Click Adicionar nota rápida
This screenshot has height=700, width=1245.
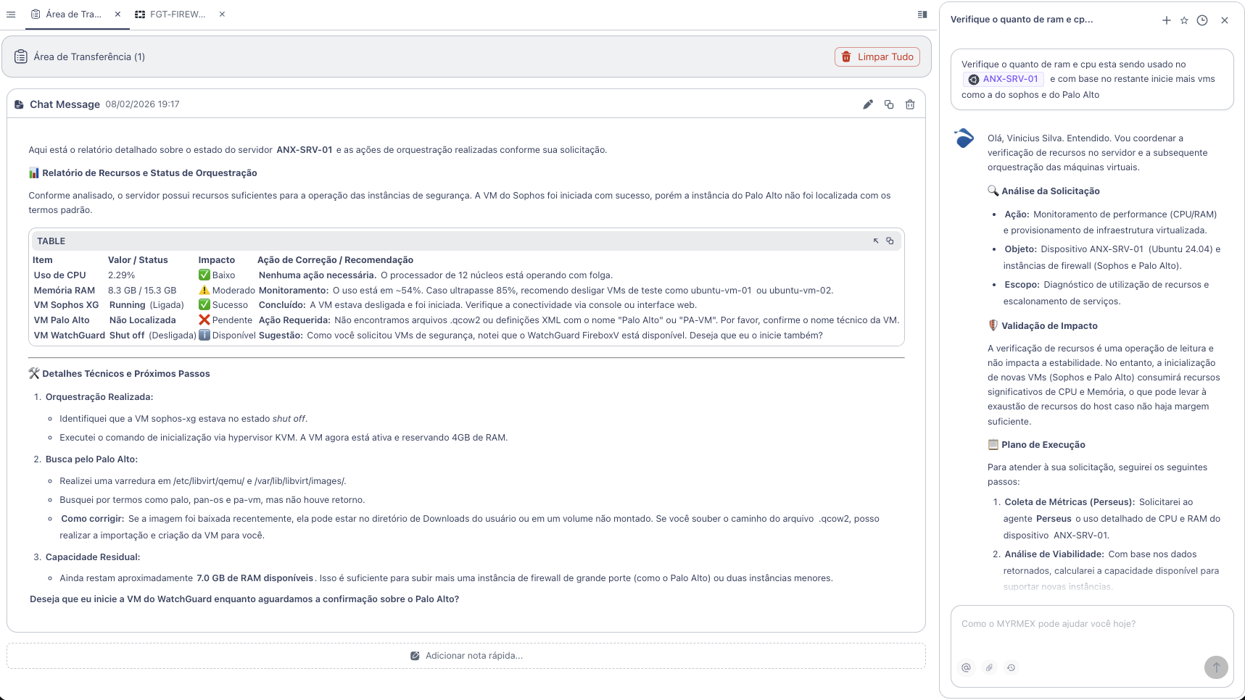[x=466, y=655]
